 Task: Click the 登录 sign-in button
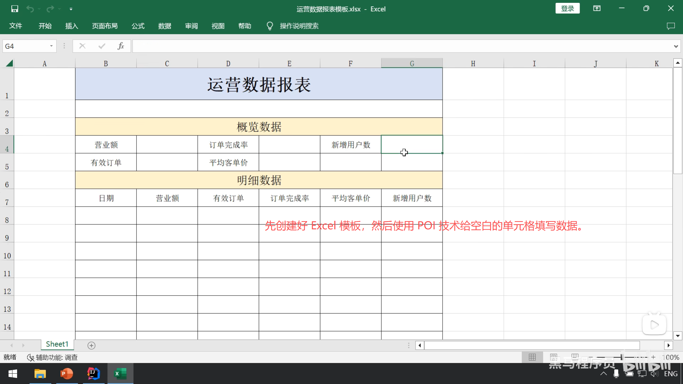click(x=567, y=9)
